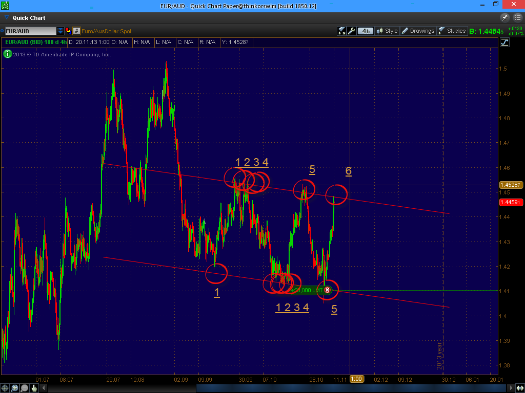Click the # symbol table button

pyautogui.click(x=76, y=31)
